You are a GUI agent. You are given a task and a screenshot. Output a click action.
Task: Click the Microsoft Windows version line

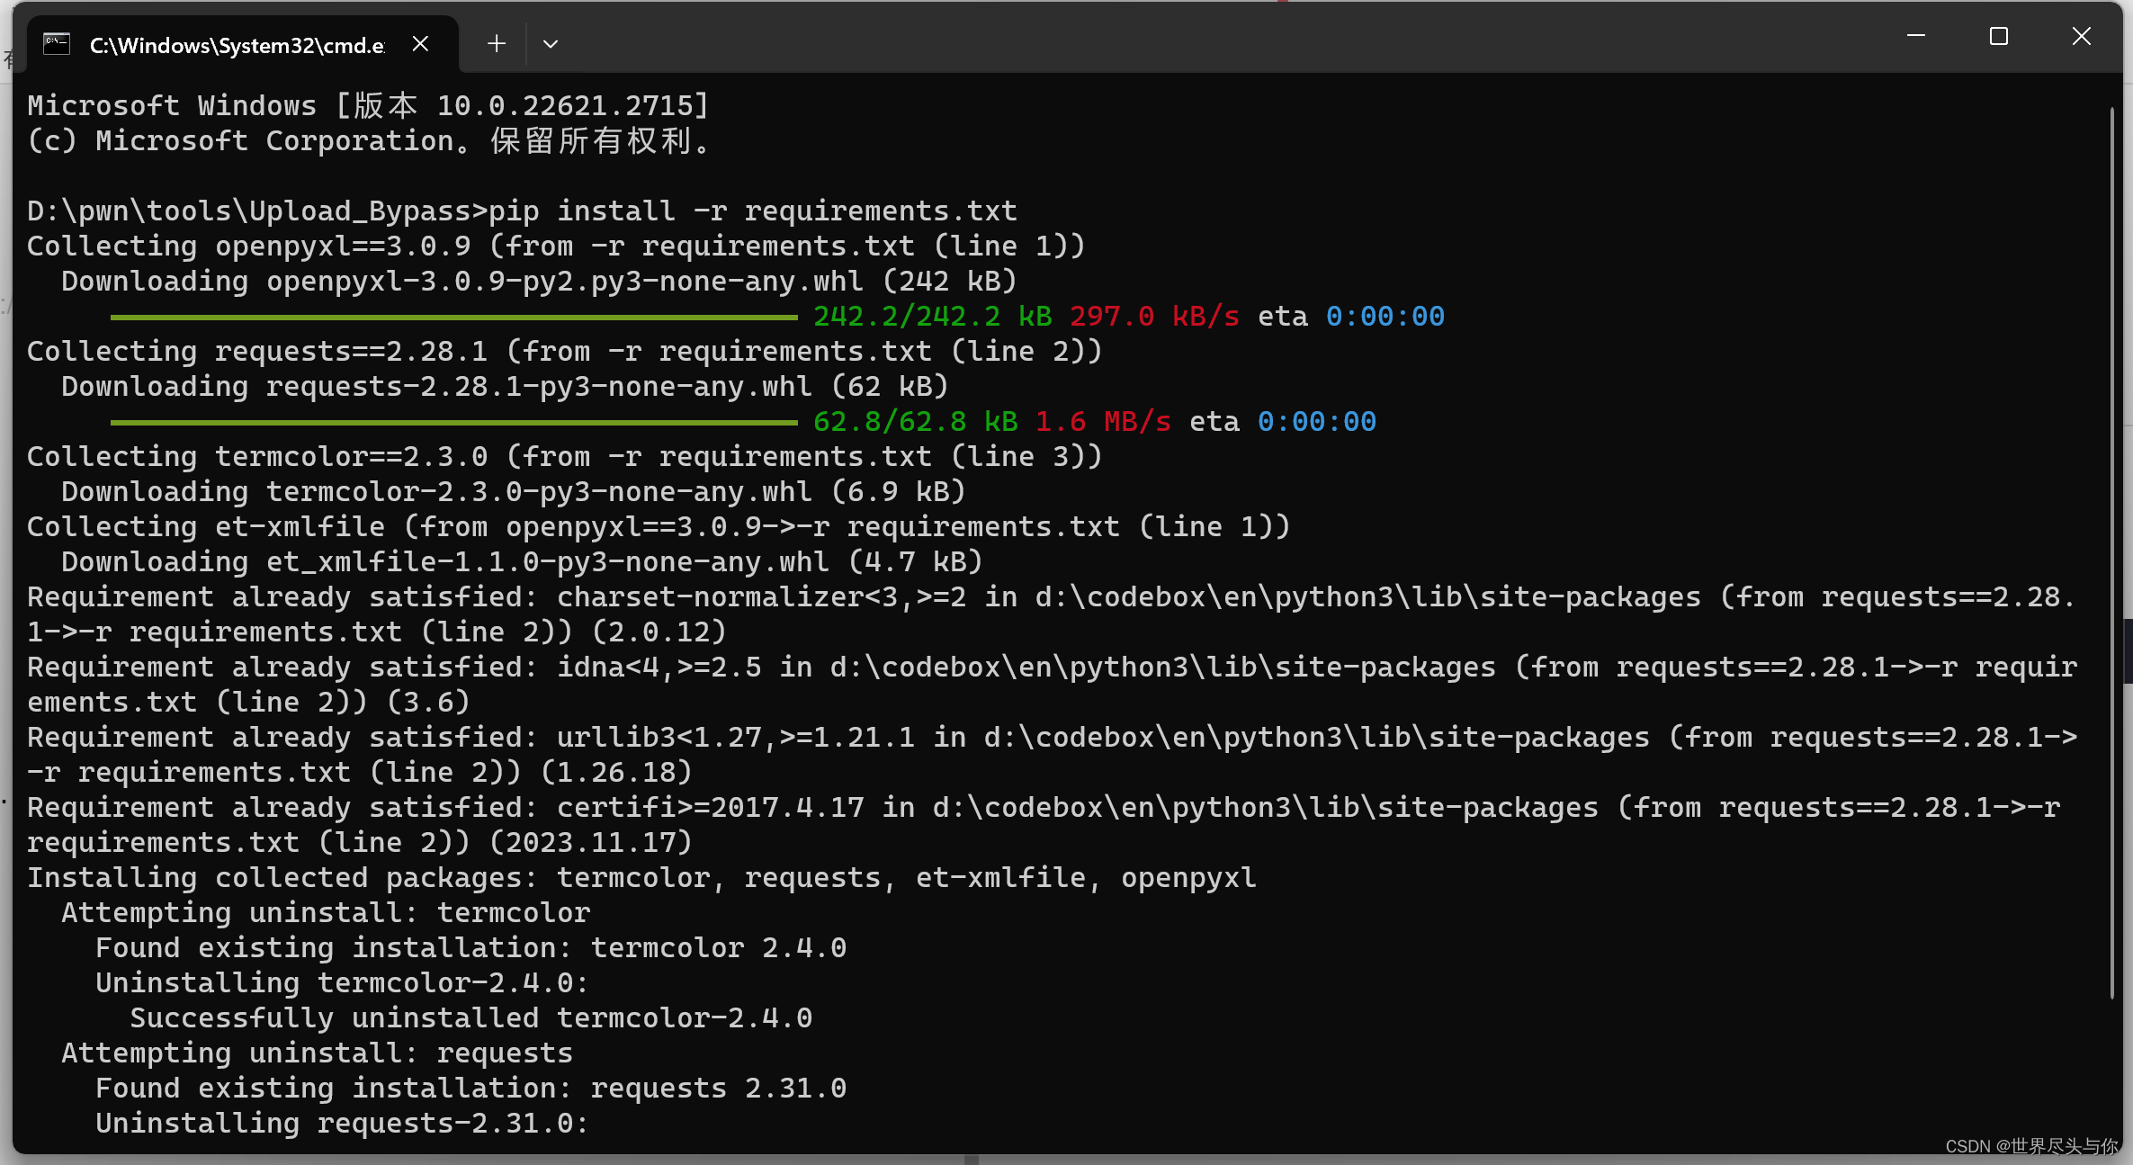367,106
